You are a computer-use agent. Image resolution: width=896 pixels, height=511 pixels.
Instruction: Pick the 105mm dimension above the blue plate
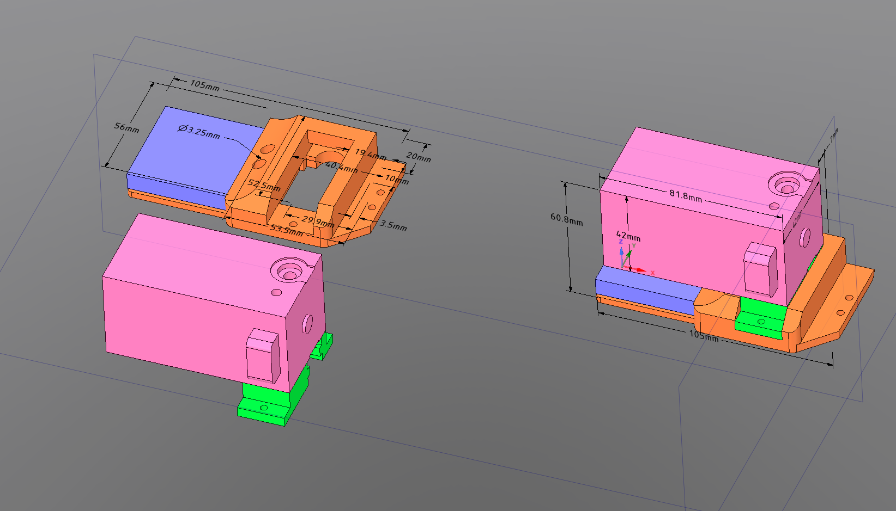coord(205,85)
